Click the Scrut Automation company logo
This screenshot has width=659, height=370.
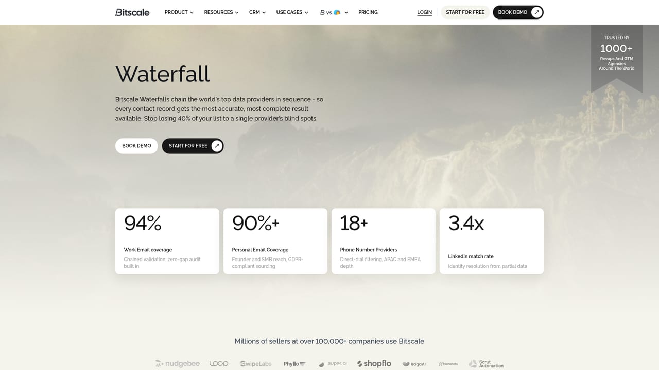487,364
